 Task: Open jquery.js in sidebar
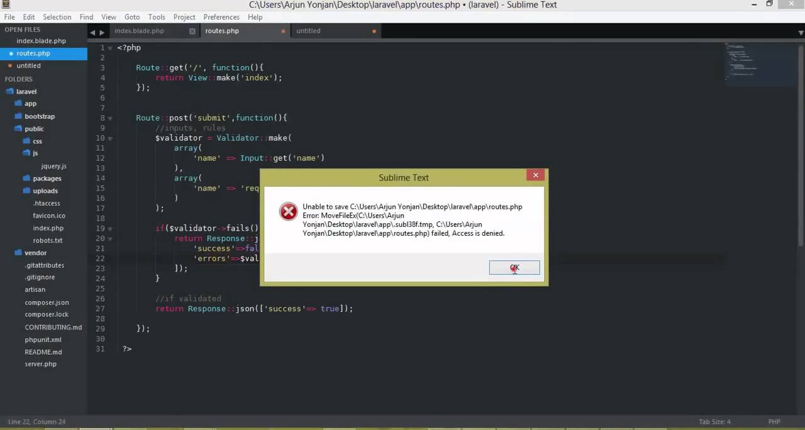[x=53, y=166]
